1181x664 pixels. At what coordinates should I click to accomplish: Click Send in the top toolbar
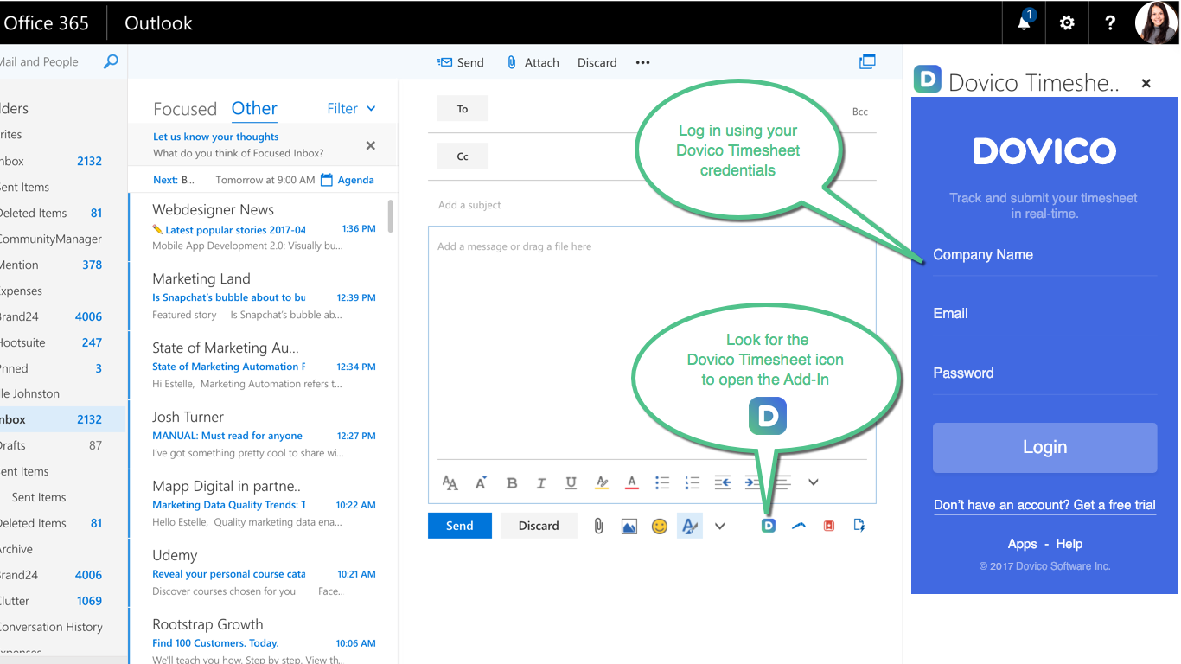click(x=460, y=62)
